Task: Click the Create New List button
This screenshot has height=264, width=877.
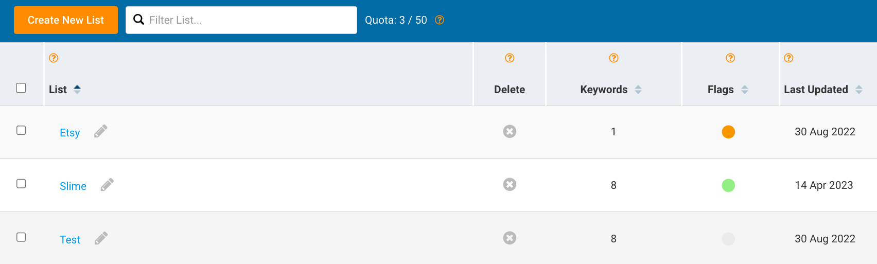Action: pyautogui.click(x=66, y=20)
